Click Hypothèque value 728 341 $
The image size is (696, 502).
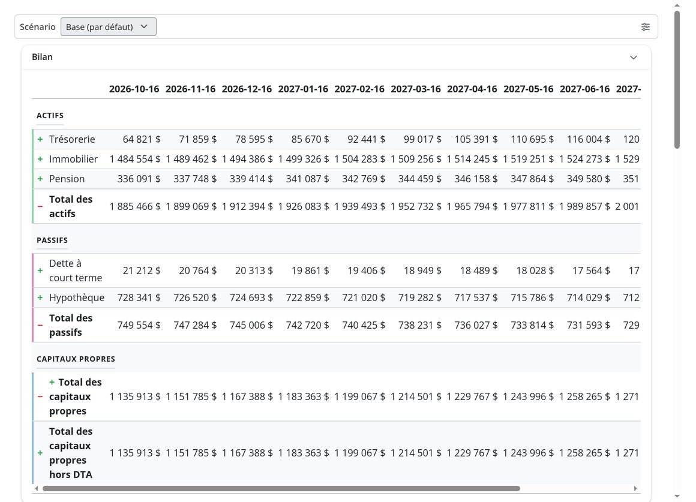point(139,297)
